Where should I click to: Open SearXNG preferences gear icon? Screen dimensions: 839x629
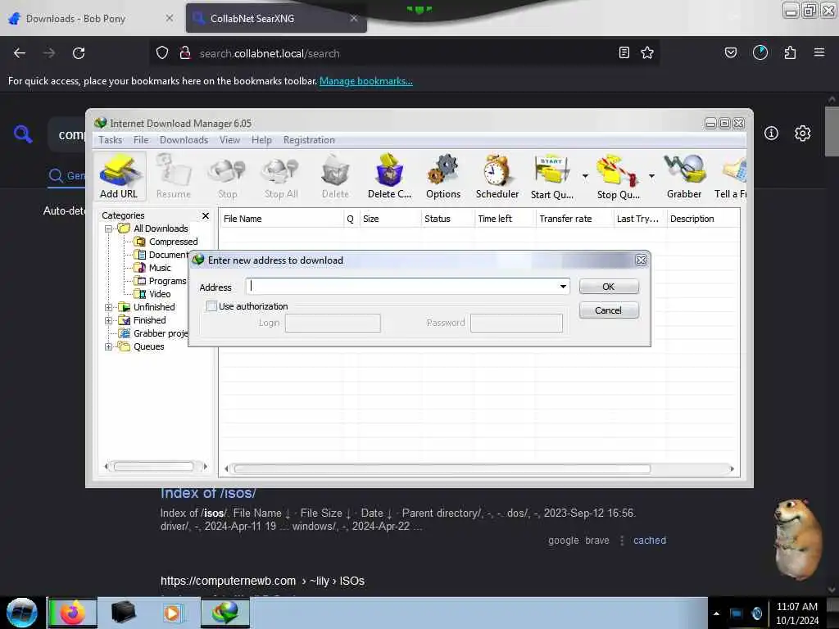pos(802,133)
